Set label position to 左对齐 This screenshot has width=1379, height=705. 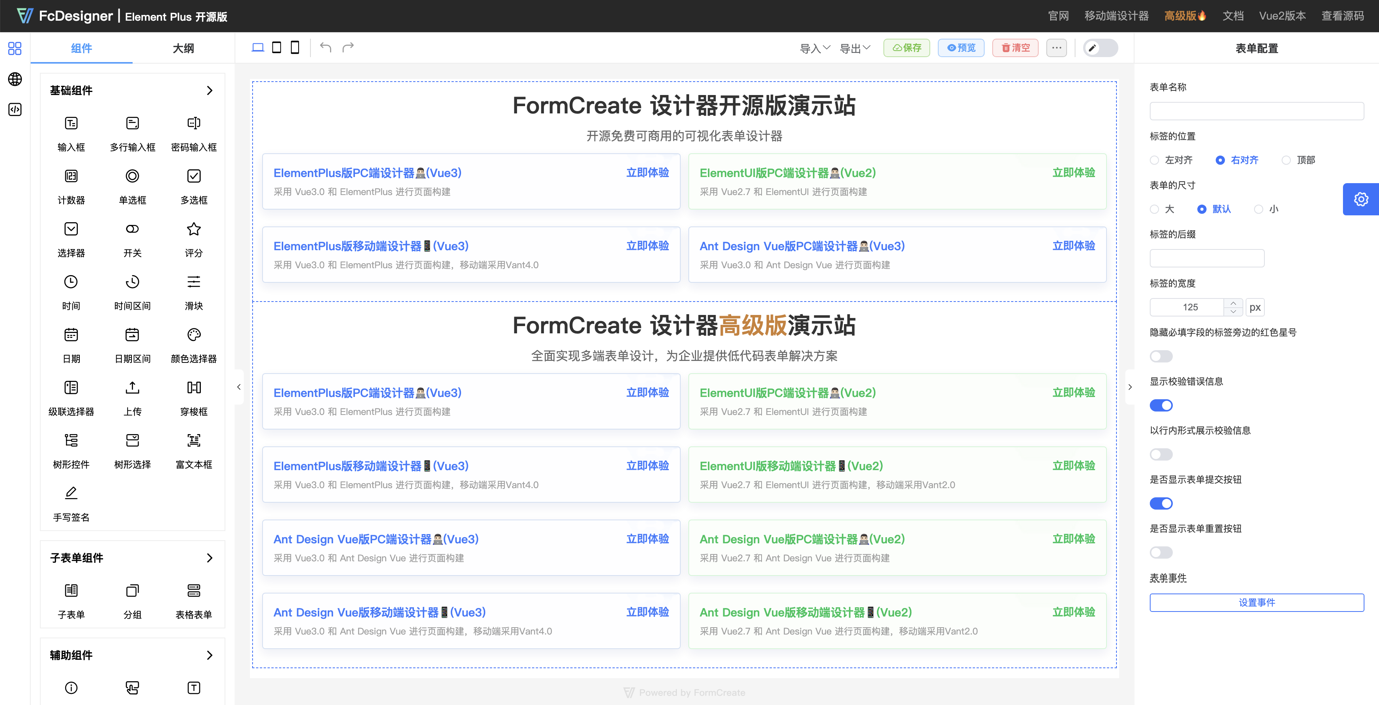1171,160
